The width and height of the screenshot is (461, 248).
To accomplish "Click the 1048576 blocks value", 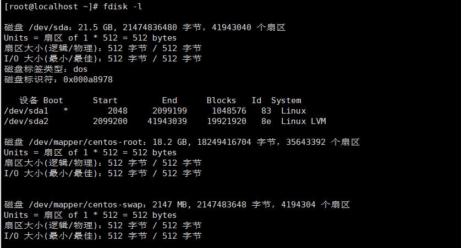I will [x=229, y=111].
